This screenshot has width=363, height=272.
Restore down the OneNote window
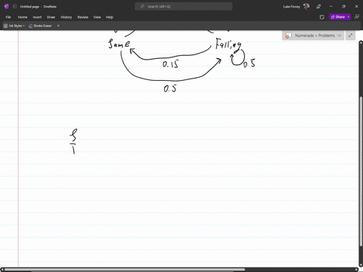(x=344, y=7)
